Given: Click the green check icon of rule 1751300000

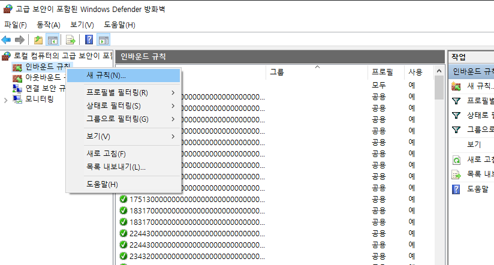Looking at the screenshot, I should pyautogui.click(x=123, y=199).
